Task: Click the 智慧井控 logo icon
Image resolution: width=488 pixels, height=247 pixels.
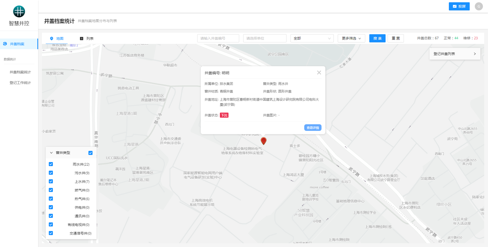Action: coord(19,11)
